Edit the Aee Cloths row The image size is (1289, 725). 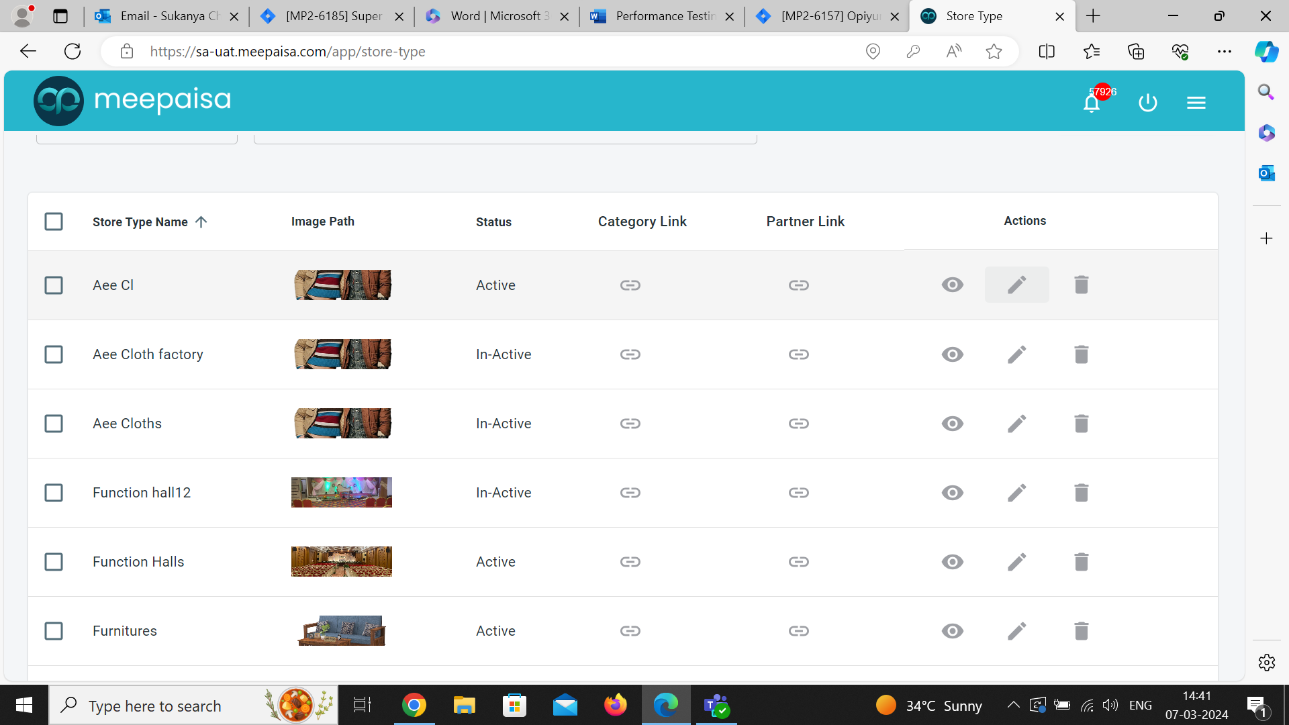pyautogui.click(x=1017, y=424)
